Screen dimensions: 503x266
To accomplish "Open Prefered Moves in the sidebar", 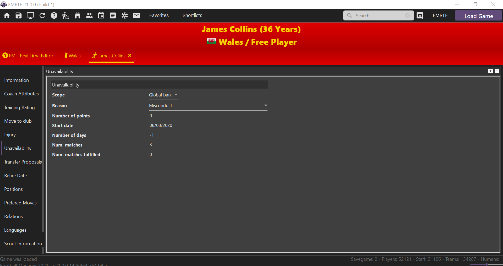I will tap(20, 203).
